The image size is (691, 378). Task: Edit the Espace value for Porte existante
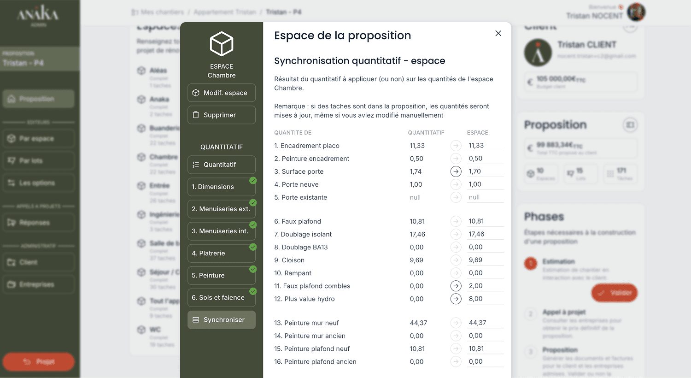click(x=485, y=197)
